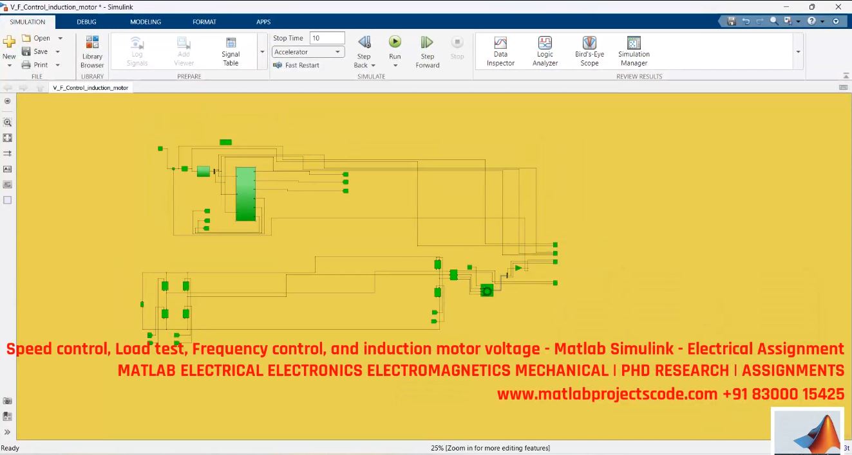This screenshot has height=455, width=852.
Task: Click the Step Back icon
Action: (x=364, y=42)
